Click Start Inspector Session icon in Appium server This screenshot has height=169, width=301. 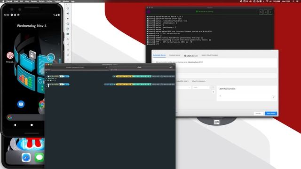pos(261,12)
